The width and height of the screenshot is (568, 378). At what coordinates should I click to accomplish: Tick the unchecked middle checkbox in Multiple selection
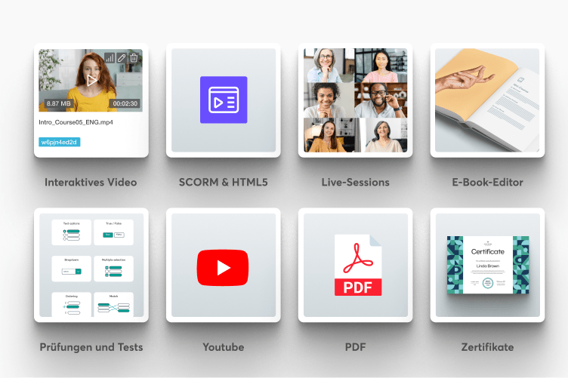click(106, 272)
